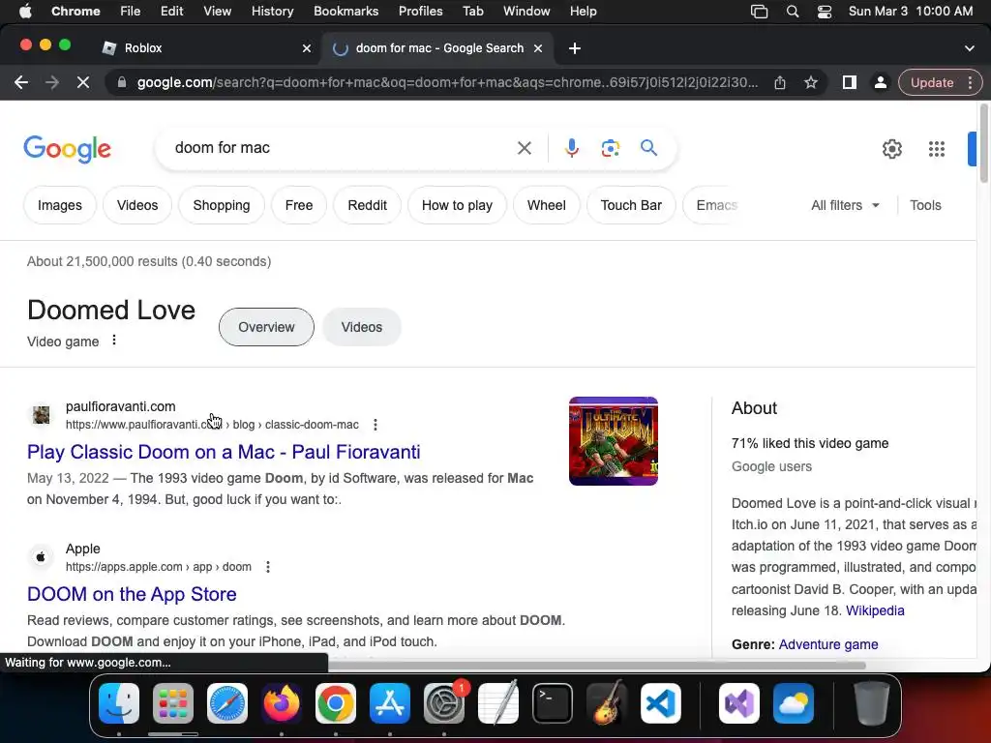Screen dimensions: 991x743
Task: Close the Roblox tab
Action: point(307,48)
